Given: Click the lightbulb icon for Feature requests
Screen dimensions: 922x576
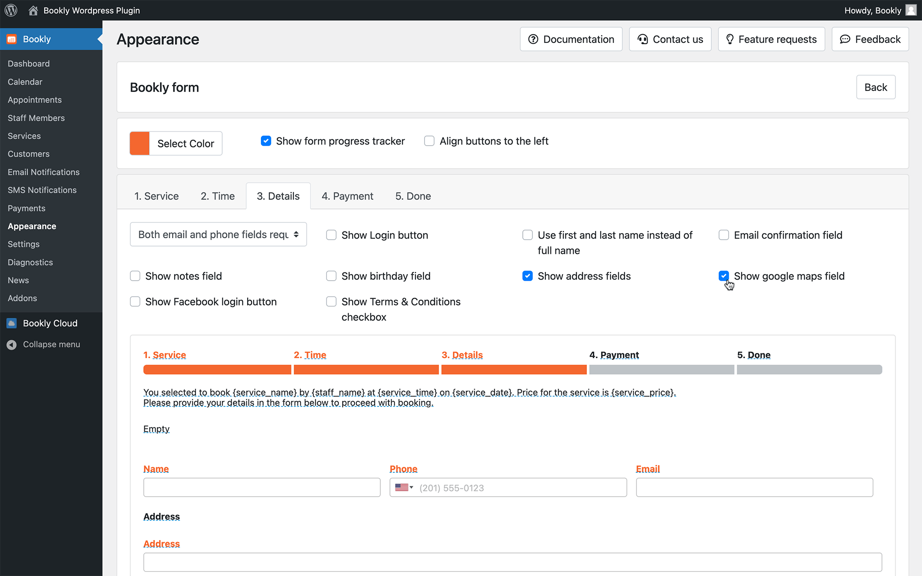Looking at the screenshot, I should point(730,39).
